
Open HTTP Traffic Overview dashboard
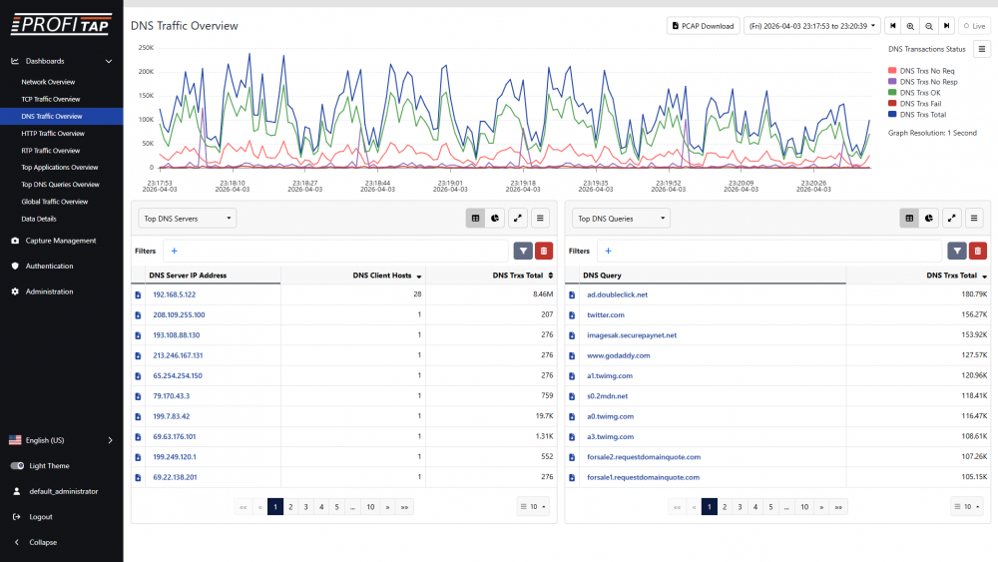coord(53,133)
